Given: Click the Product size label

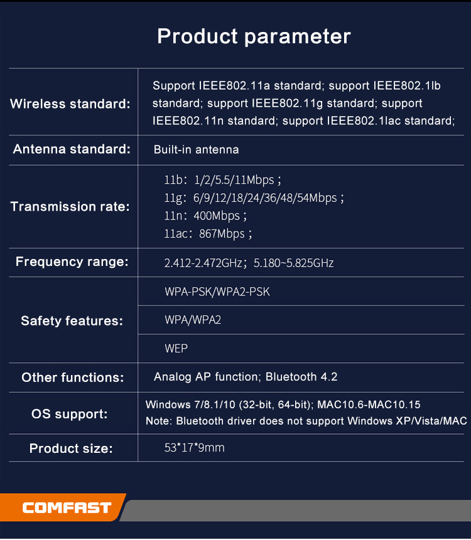Looking at the screenshot, I should click(71, 448).
